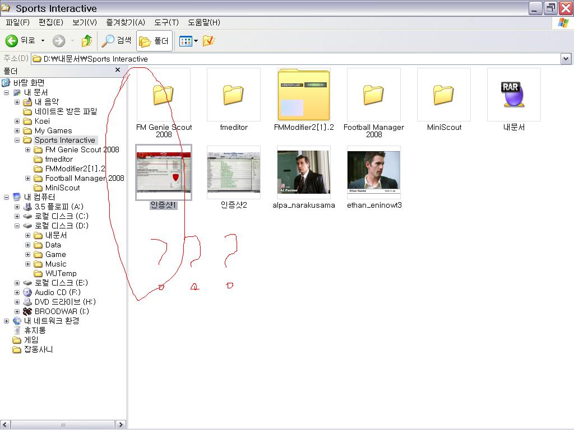Open the address bar dropdown
This screenshot has height=430, width=574.
pos(566,58)
